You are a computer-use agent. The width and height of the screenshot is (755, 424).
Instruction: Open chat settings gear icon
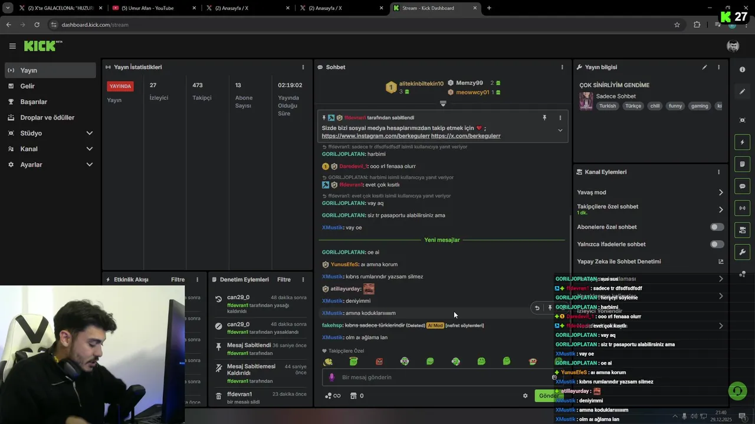coord(525,396)
